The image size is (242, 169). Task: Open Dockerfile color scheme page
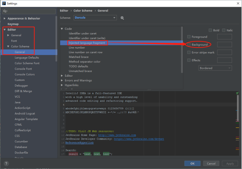[21, 153]
